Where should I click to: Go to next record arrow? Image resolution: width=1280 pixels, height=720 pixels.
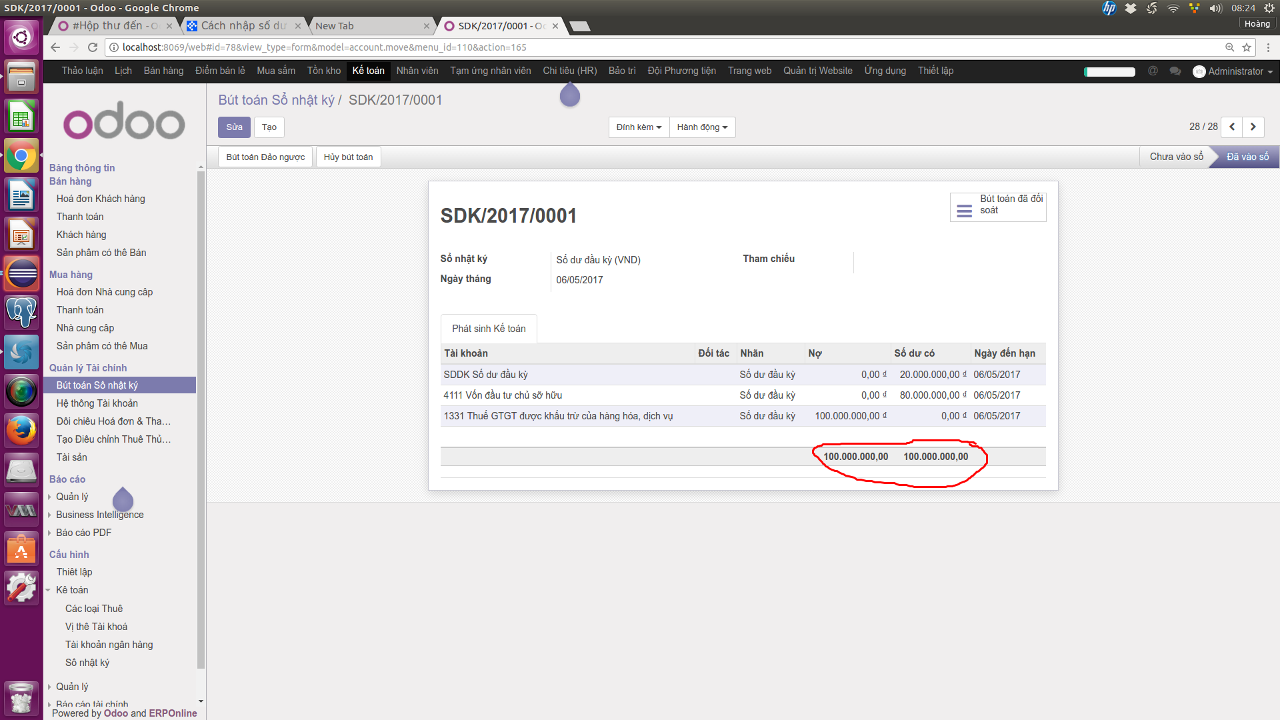coord(1253,127)
